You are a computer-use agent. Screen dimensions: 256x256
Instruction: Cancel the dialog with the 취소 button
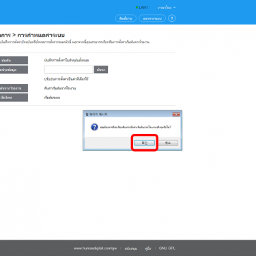click(168, 143)
